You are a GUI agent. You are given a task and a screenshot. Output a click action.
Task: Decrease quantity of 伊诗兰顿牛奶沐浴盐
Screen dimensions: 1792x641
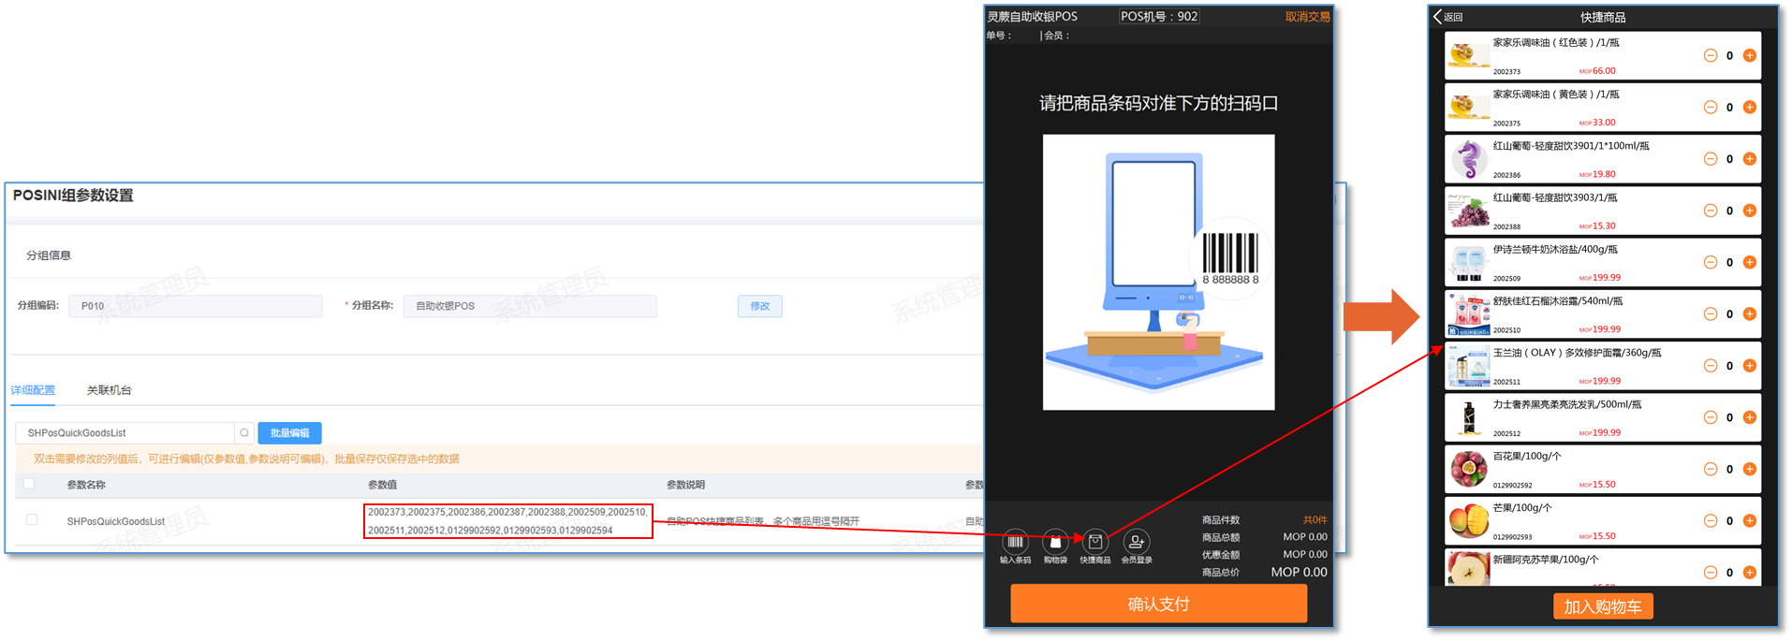click(x=1710, y=263)
